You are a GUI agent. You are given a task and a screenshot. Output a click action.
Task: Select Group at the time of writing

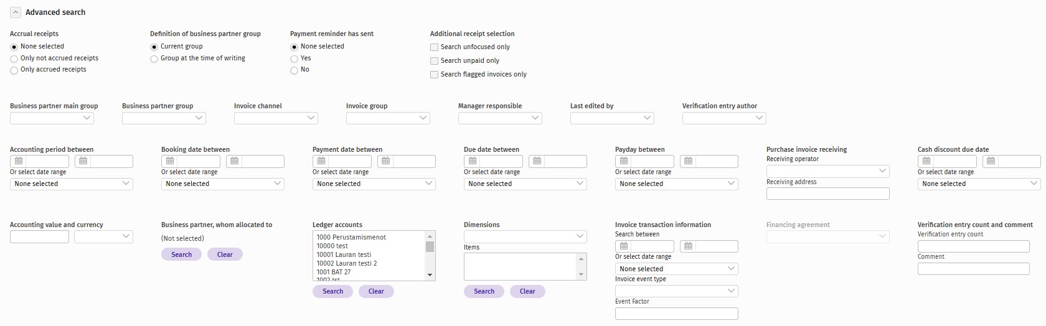(x=154, y=58)
